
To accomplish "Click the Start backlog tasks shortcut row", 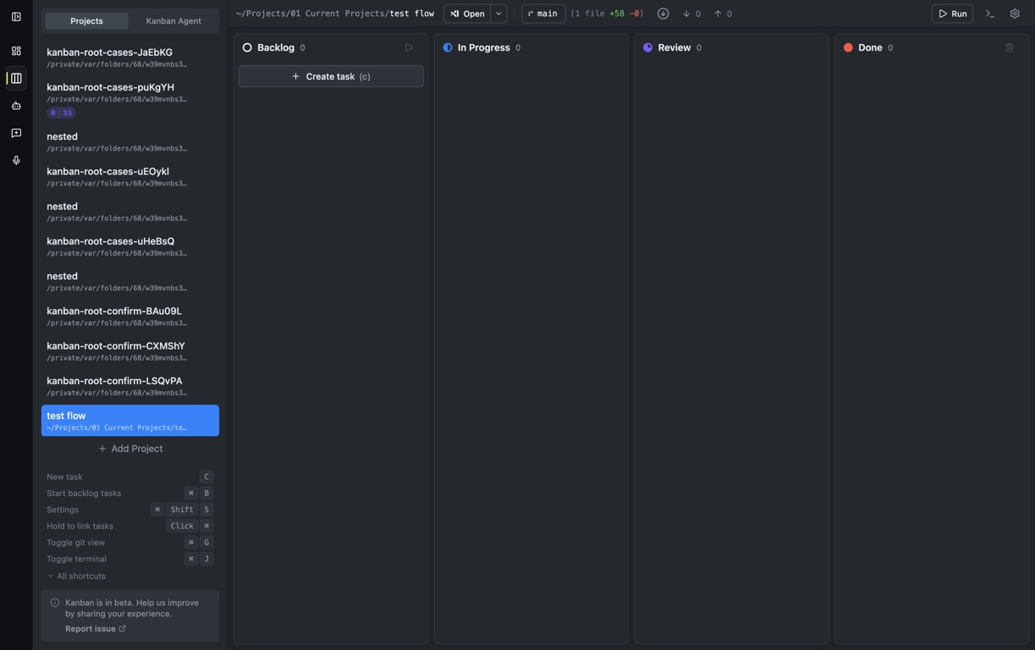I will pyautogui.click(x=130, y=493).
